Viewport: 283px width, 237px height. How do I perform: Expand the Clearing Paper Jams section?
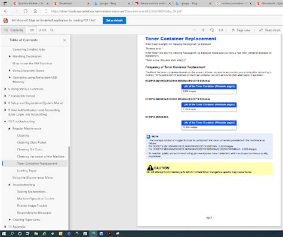pyautogui.click(x=10, y=220)
